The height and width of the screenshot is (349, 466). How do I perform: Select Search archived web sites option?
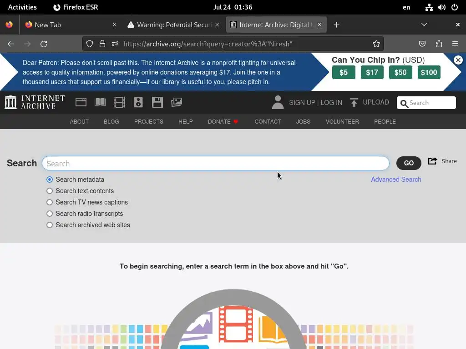coord(50,225)
